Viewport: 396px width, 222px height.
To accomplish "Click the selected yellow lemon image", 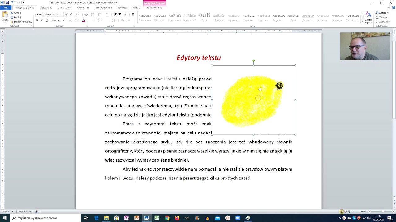I will 253,100.
